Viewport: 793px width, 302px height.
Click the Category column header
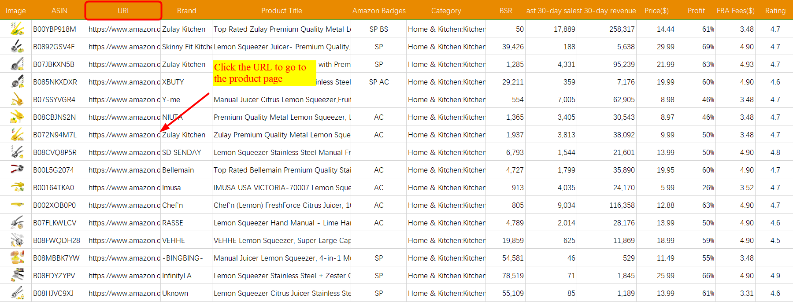pyautogui.click(x=446, y=11)
